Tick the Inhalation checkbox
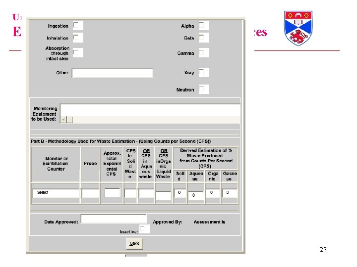 tap(75, 37)
